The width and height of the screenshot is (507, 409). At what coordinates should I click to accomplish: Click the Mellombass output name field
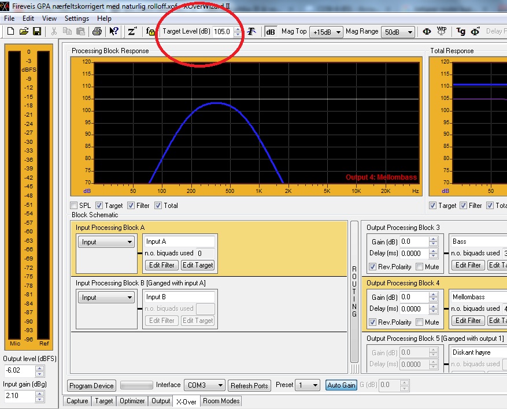click(479, 297)
